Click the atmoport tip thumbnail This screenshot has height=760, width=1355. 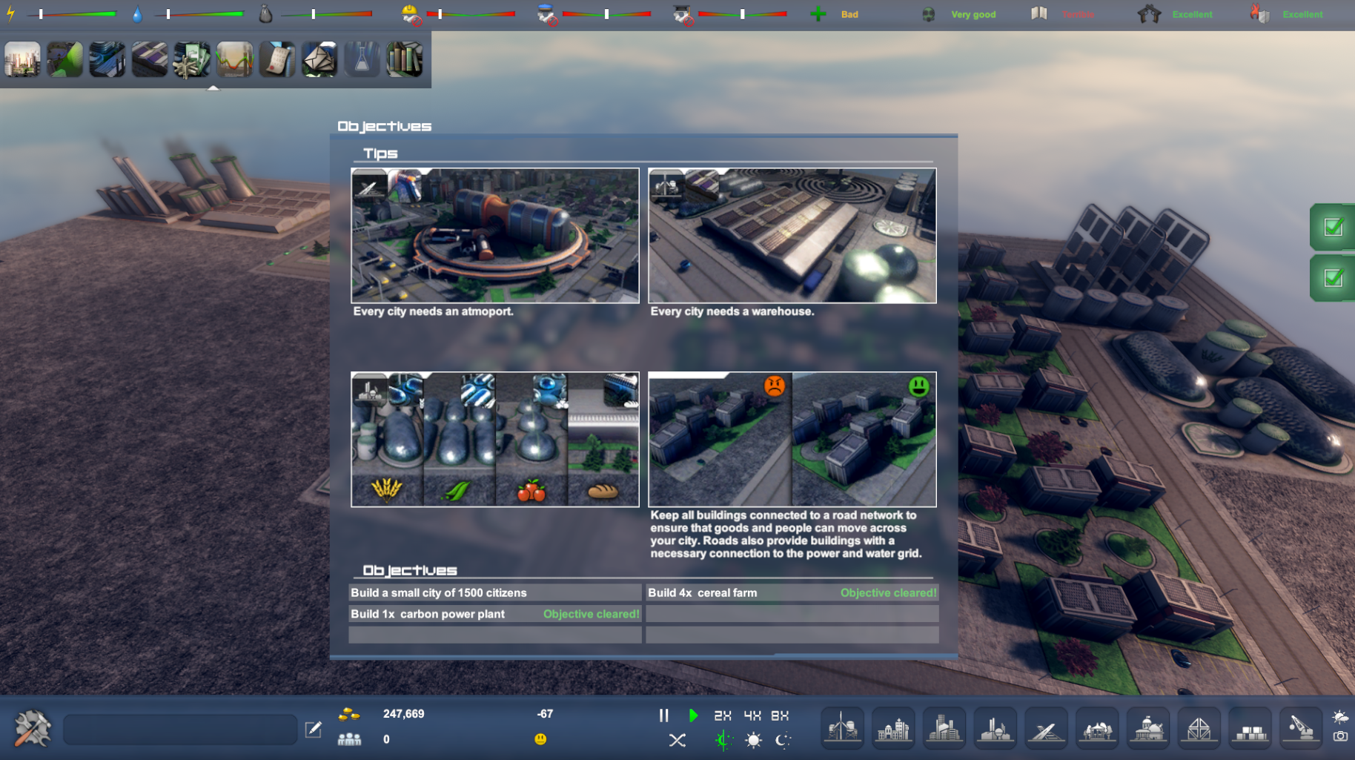coord(495,235)
